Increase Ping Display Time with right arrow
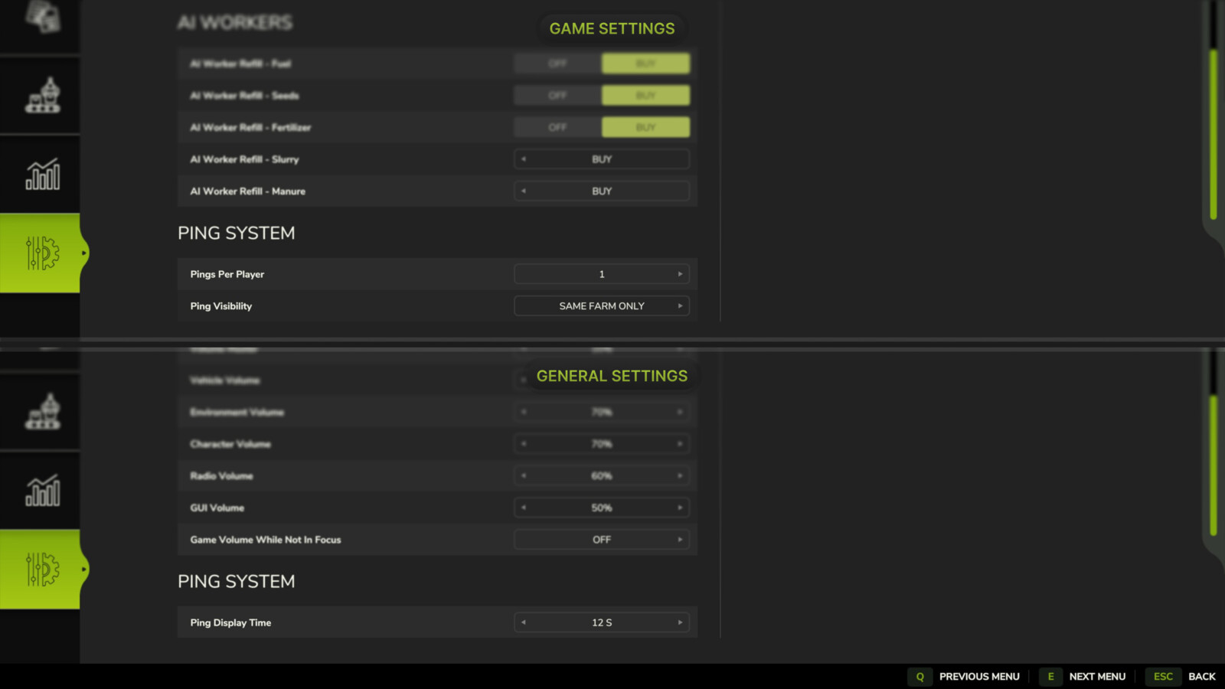1225x689 pixels. click(x=680, y=622)
